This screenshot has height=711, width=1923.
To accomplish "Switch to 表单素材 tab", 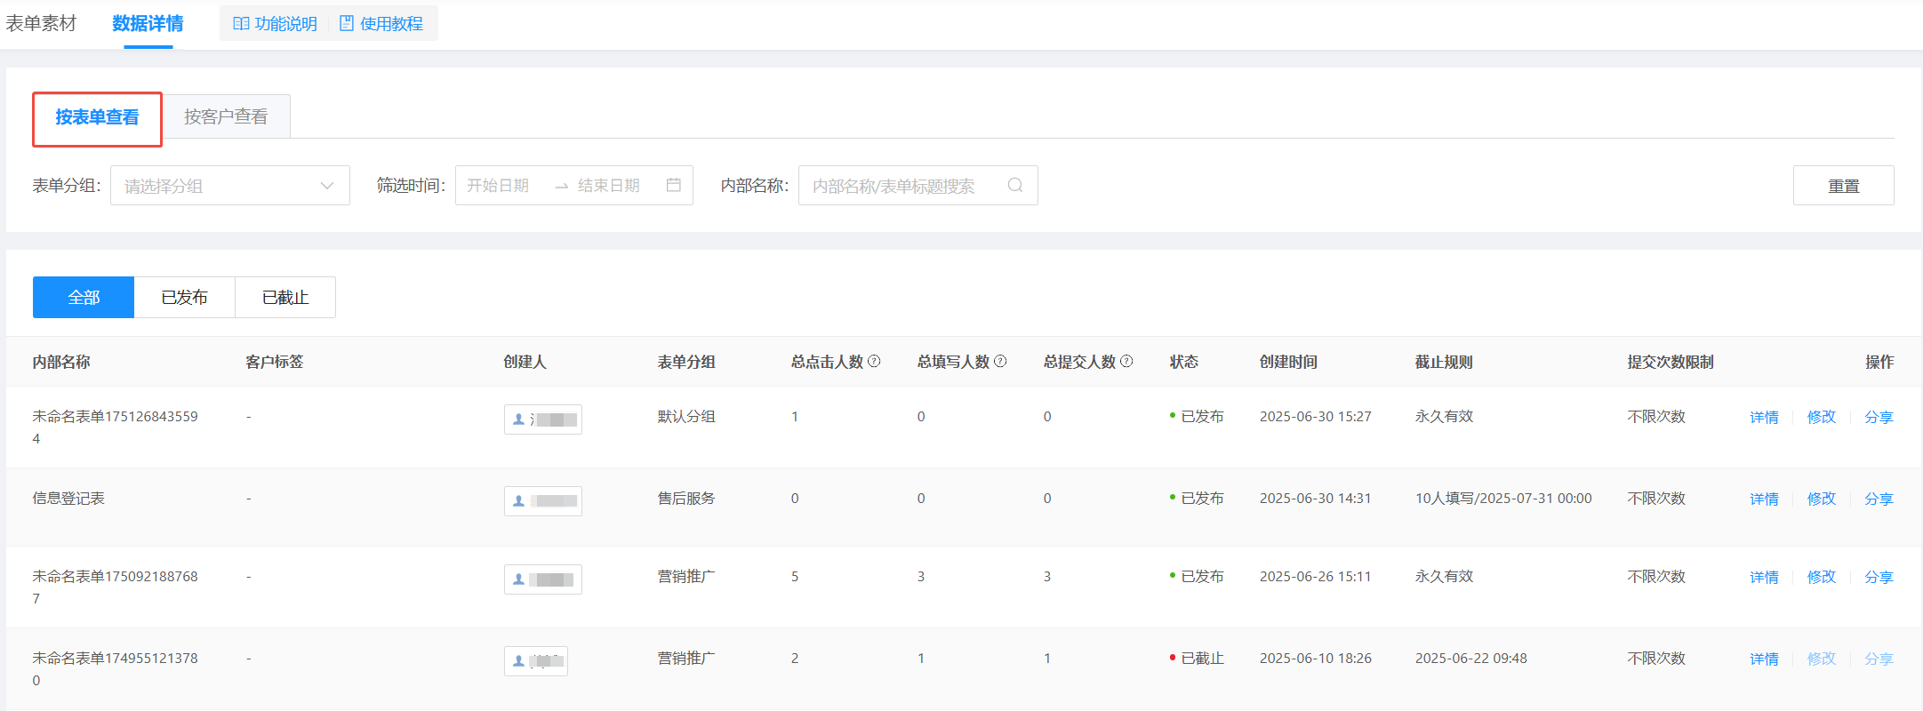I will (41, 24).
